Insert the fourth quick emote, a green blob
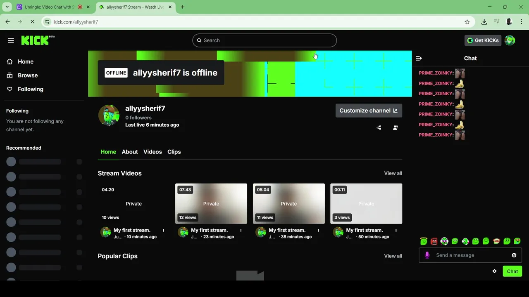Image resolution: width=529 pixels, height=297 pixels. [x=455, y=241]
